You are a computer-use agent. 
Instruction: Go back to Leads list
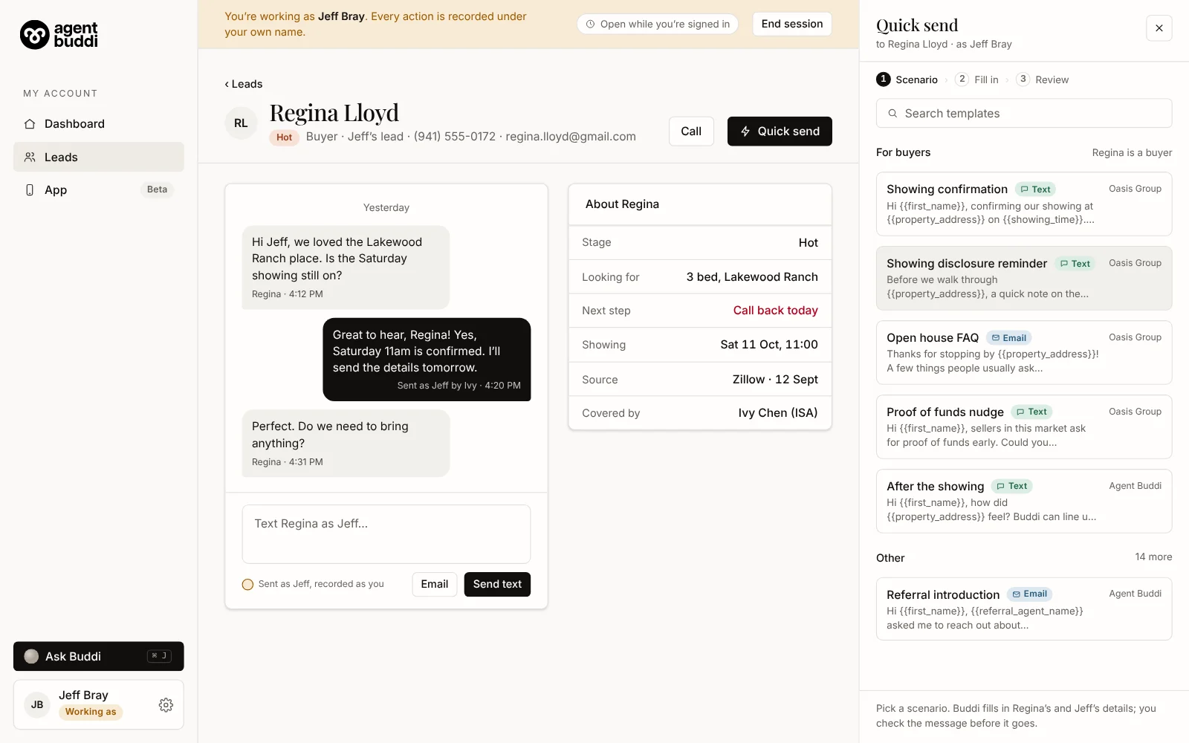click(244, 84)
